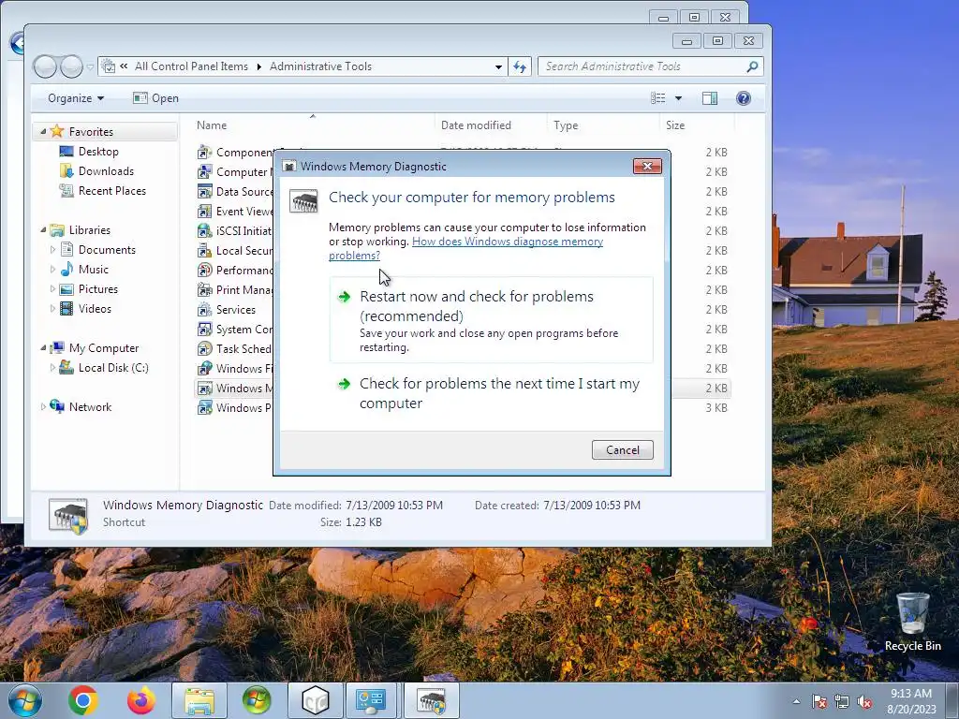Click the refresh button beside address bar
This screenshot has height=719, width=959.
pos(520,66)
